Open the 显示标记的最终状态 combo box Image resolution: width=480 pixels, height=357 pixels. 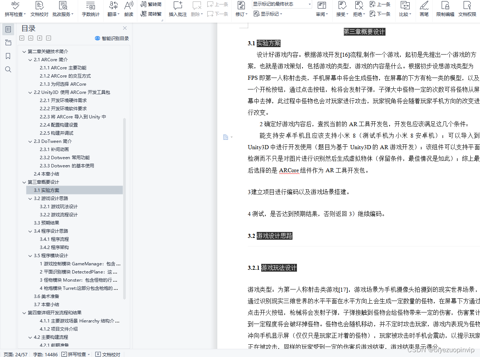coord(282,4)
